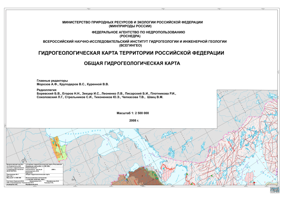
Task: Click the МИНИСТЕРСТВО ПРИРОДНЫХ РЕСУРСОВ header line
Action: (x=133, y=22)
